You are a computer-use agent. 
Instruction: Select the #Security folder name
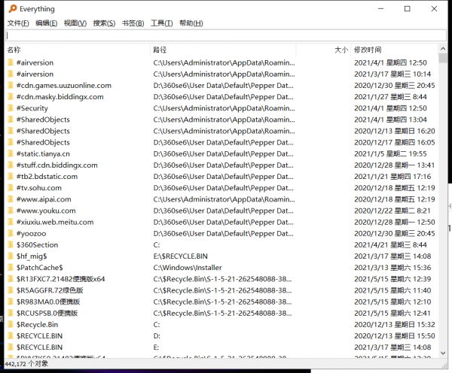32,108
